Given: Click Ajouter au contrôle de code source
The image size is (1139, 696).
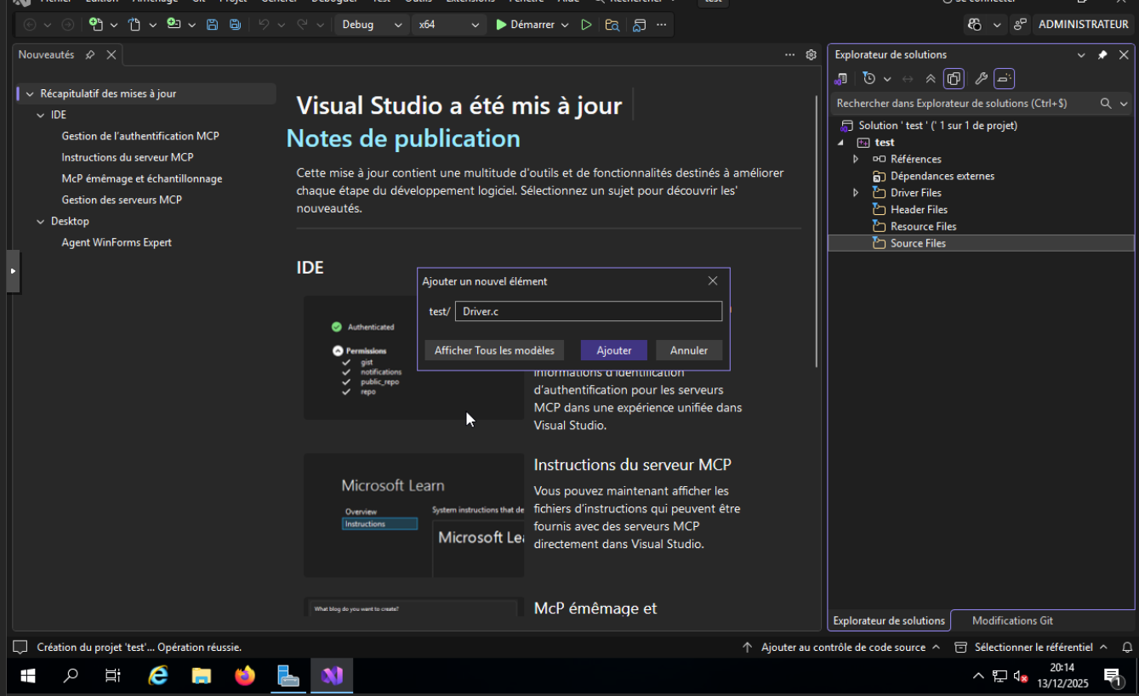Looking at the screenshot, I should click(841, 648).
